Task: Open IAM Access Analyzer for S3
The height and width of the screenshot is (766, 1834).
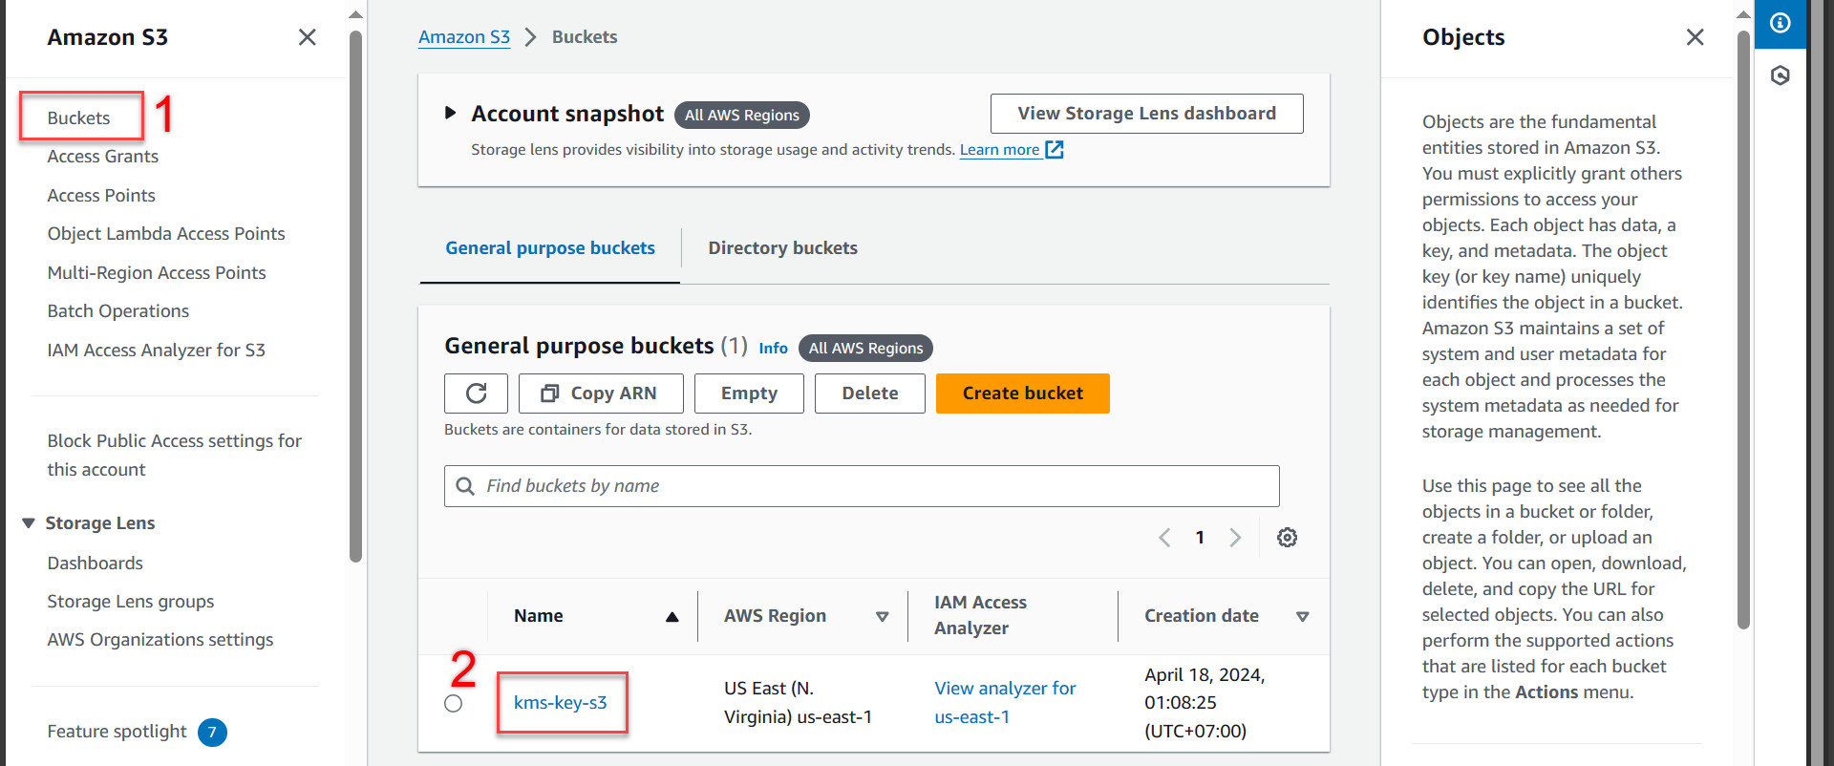Action: point(157,351)
